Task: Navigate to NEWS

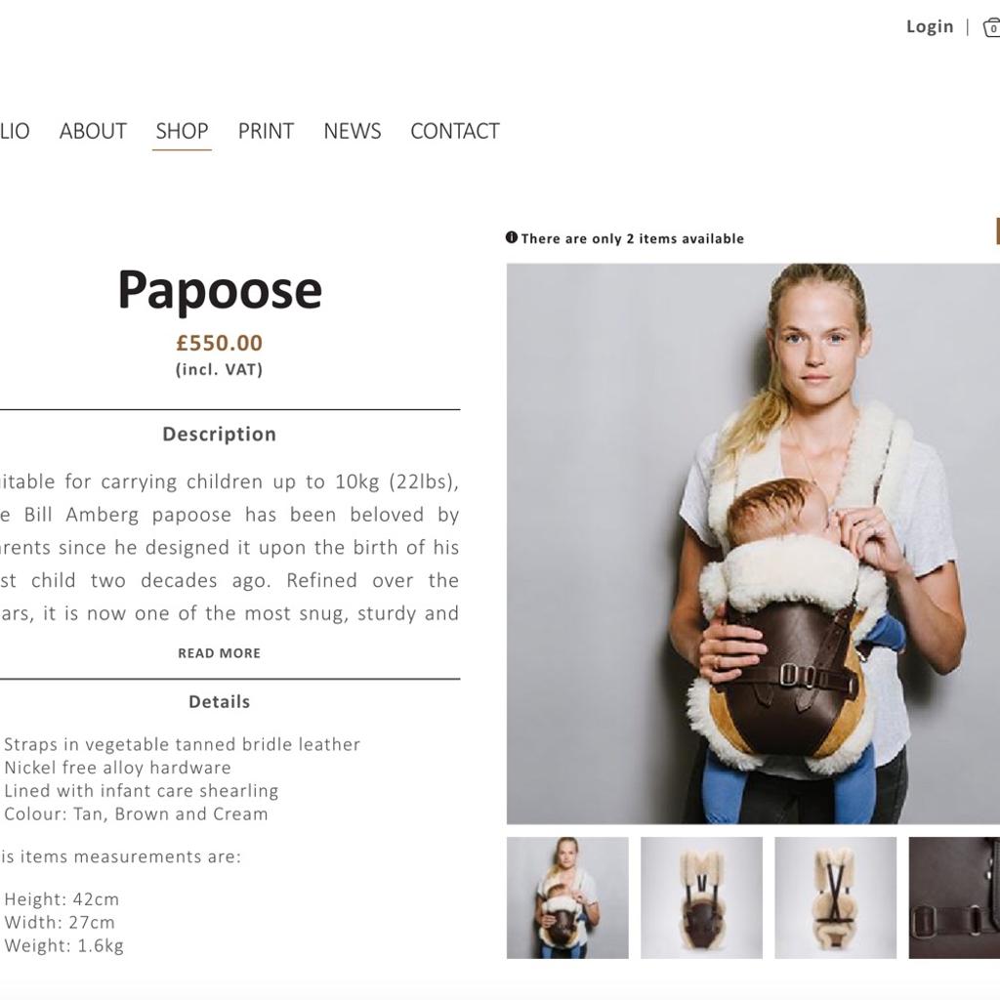Action: 352,131
